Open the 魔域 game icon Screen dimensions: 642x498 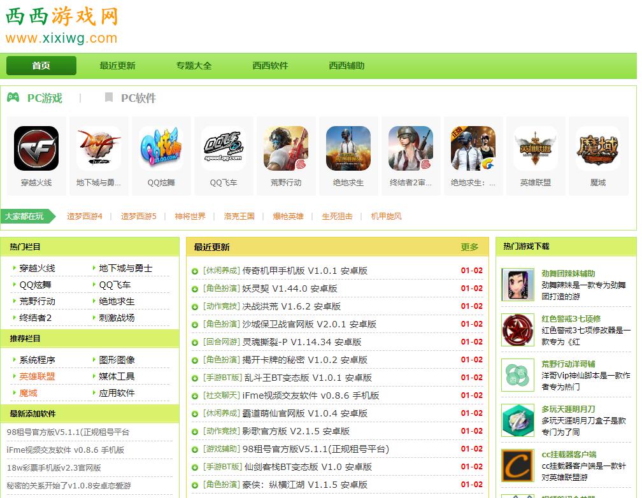(x=598, y=148)
